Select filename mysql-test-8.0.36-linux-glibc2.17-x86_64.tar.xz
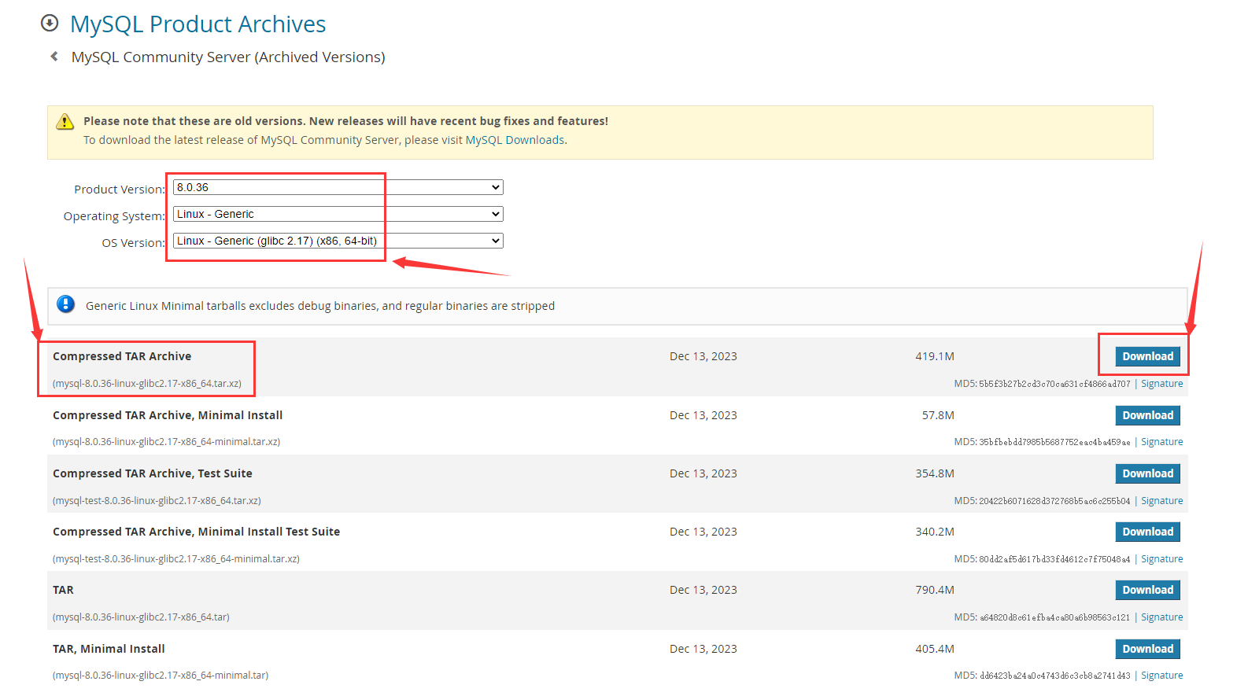This screenshot has height=696, width=1259. [x=157, y=501]
